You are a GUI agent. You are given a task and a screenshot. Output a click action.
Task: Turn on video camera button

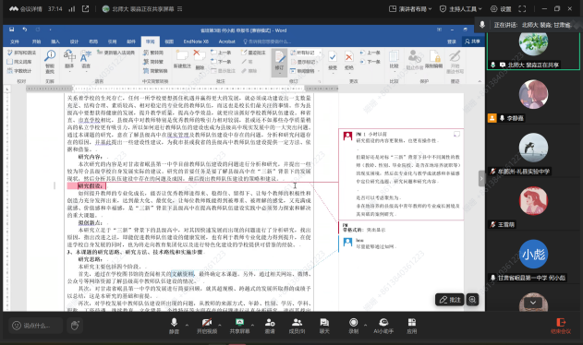[x=207, y=326]
